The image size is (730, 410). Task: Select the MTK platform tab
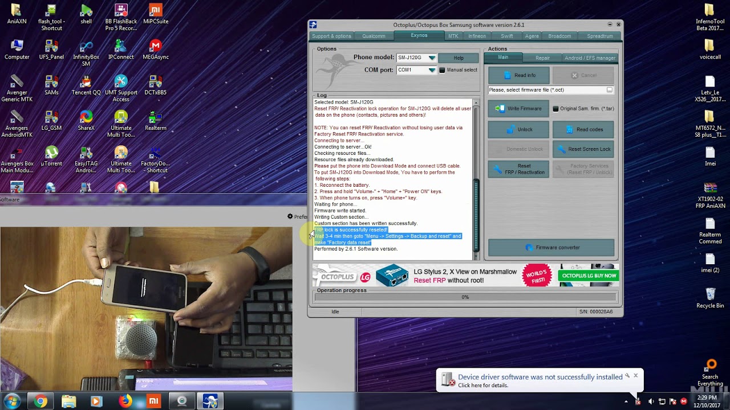453,36
